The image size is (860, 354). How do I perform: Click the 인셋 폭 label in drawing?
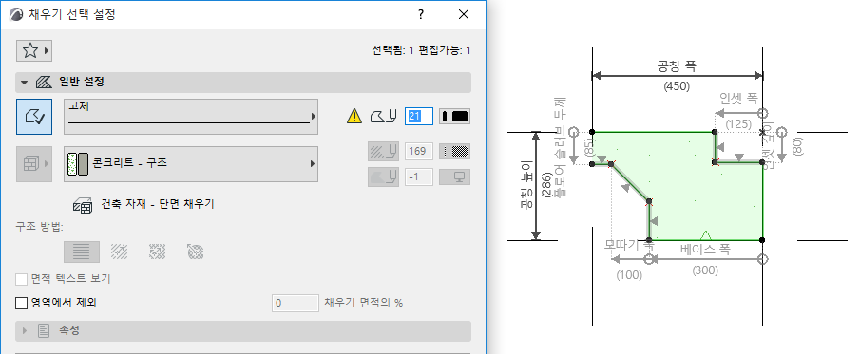pos(738,99)
